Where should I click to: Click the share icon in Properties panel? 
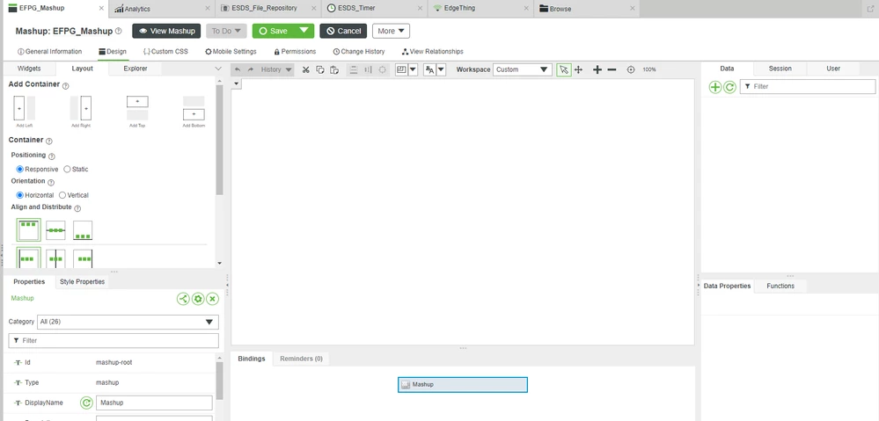[183, 299]
